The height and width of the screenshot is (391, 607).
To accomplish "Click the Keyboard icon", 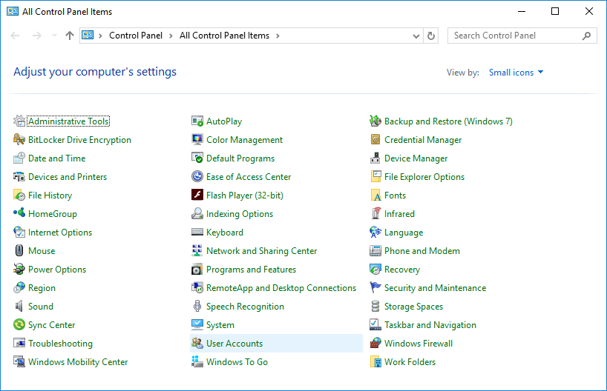I will point(197,233).
